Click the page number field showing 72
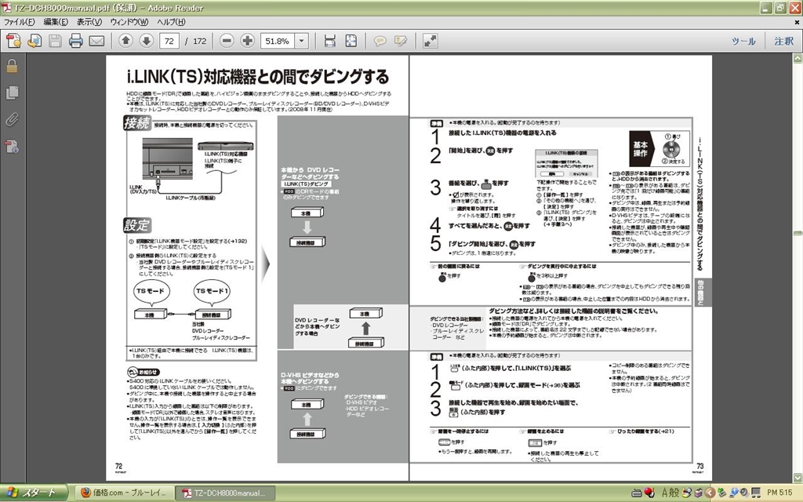This screenshot has height=502, width=803. coord(169,41)
